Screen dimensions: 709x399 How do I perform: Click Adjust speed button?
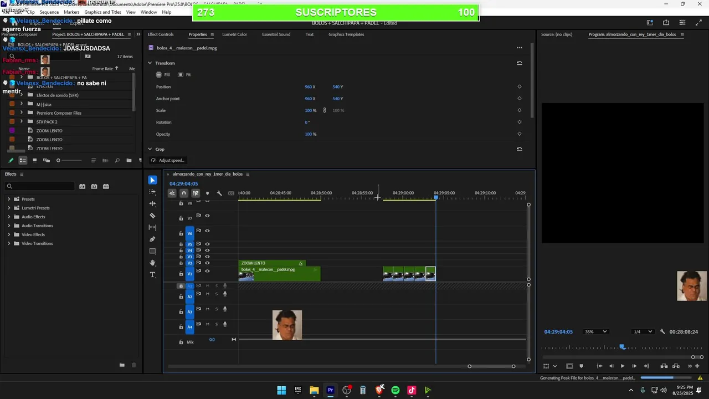tap(168, 160)
